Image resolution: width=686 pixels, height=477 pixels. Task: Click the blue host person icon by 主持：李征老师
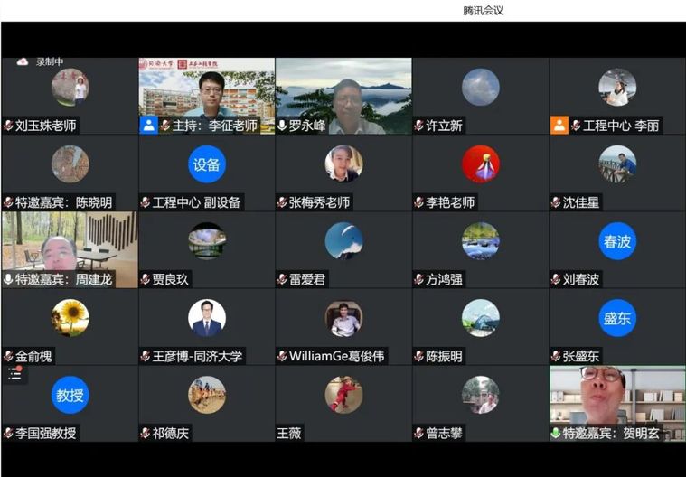(x=148, y=126)
